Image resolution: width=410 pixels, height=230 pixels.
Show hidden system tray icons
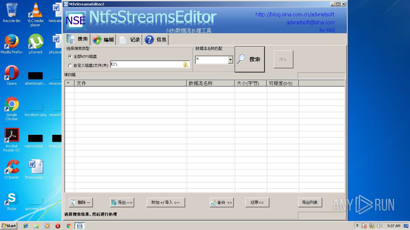pyautogui.click(x=357, y=226)
